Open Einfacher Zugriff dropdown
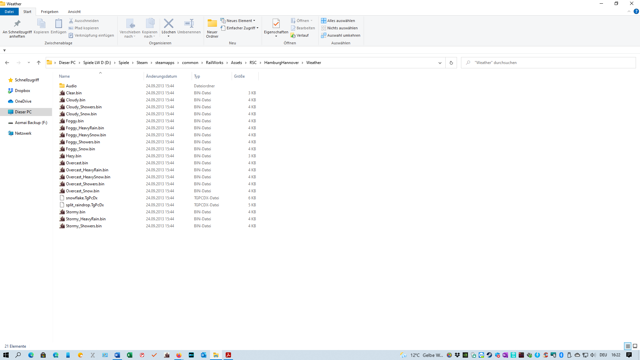The height and width of the screenshot is (360, 640). click(257, 28)
